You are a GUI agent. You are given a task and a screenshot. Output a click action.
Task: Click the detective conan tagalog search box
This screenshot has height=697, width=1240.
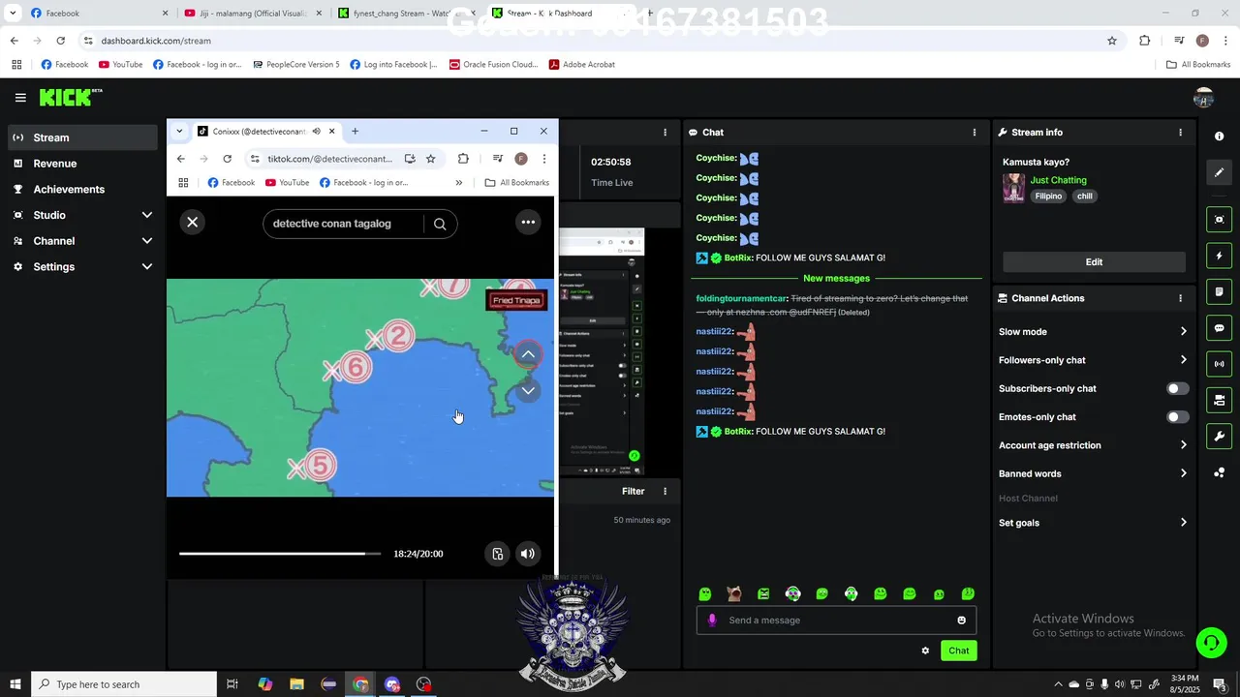click(343, 224)
